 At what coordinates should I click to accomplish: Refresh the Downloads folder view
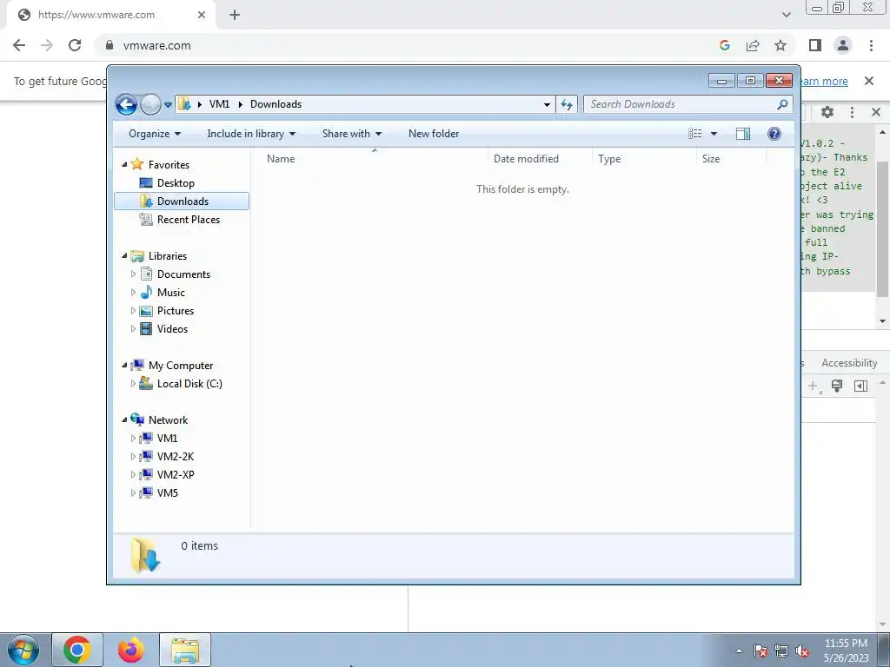[567, 104]
